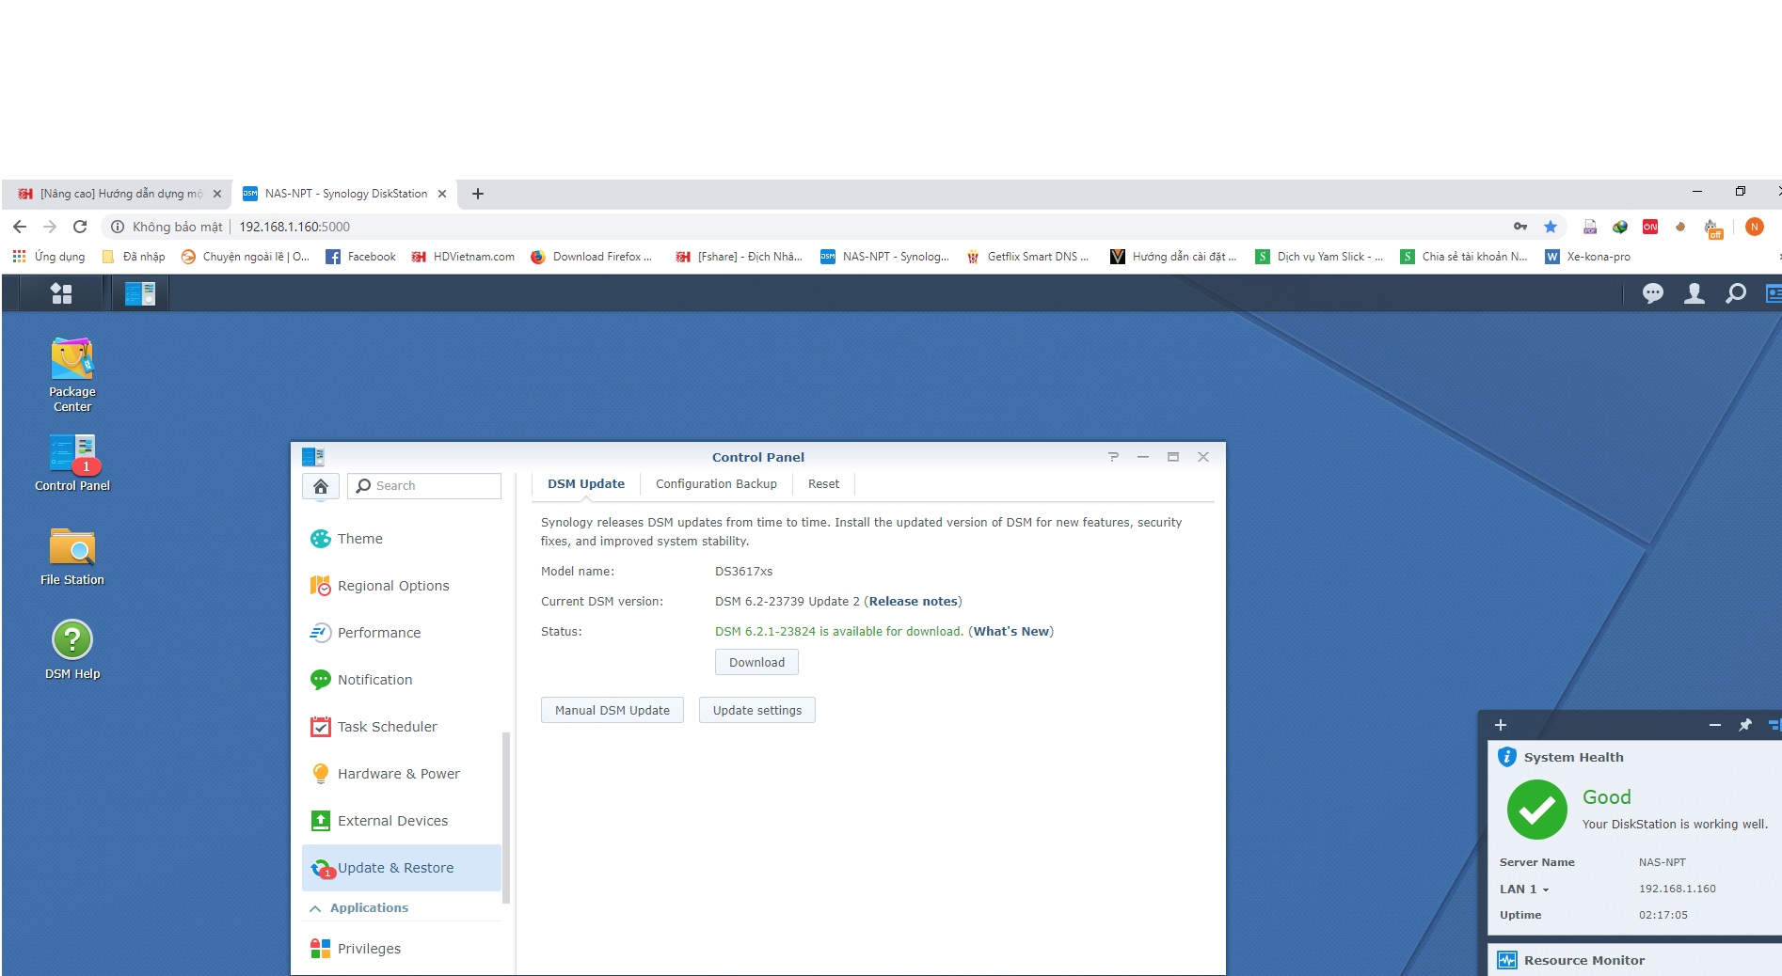Click the Download button
The width and height of the screenshot is (1782, 976).
pyautogui.click(x=756, y=662)
